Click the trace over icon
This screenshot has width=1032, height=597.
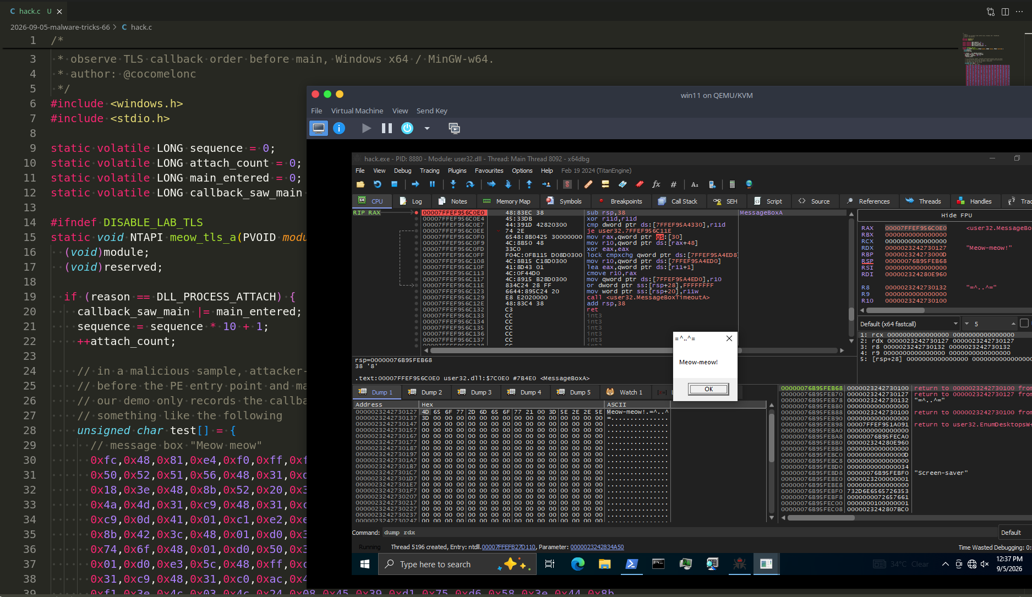pos(508,184)
